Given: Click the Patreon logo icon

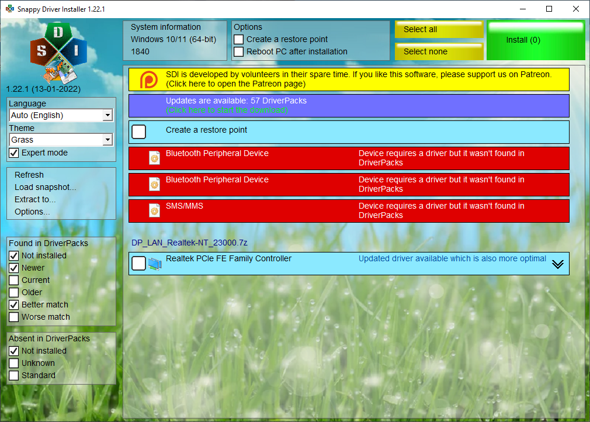Looking at the screenshot, I should (x=148, y=79).
